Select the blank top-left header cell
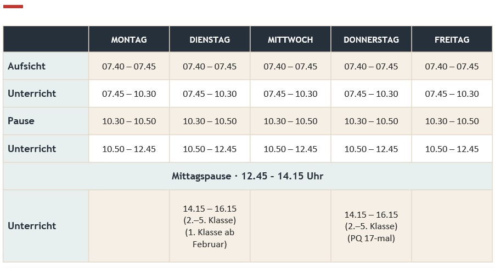Screen dimensions: 495x268 click(46, 39)
